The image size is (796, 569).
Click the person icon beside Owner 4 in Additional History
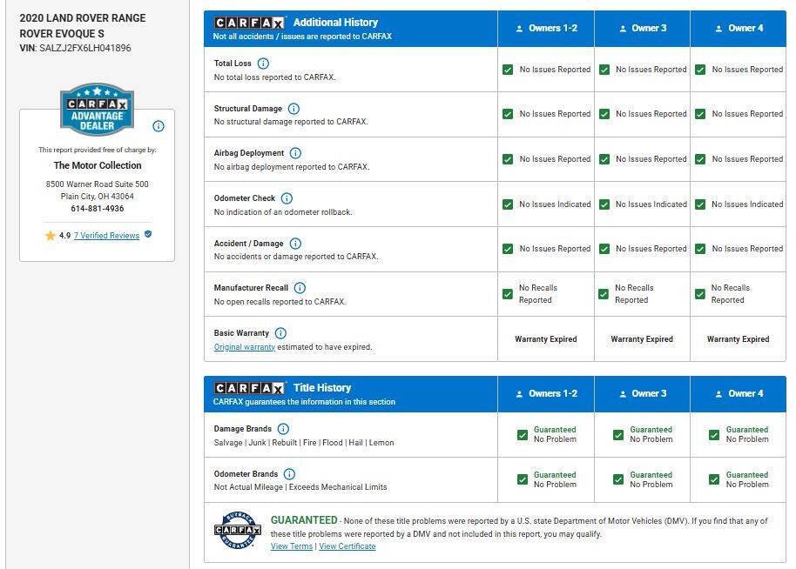click(718, 29)
